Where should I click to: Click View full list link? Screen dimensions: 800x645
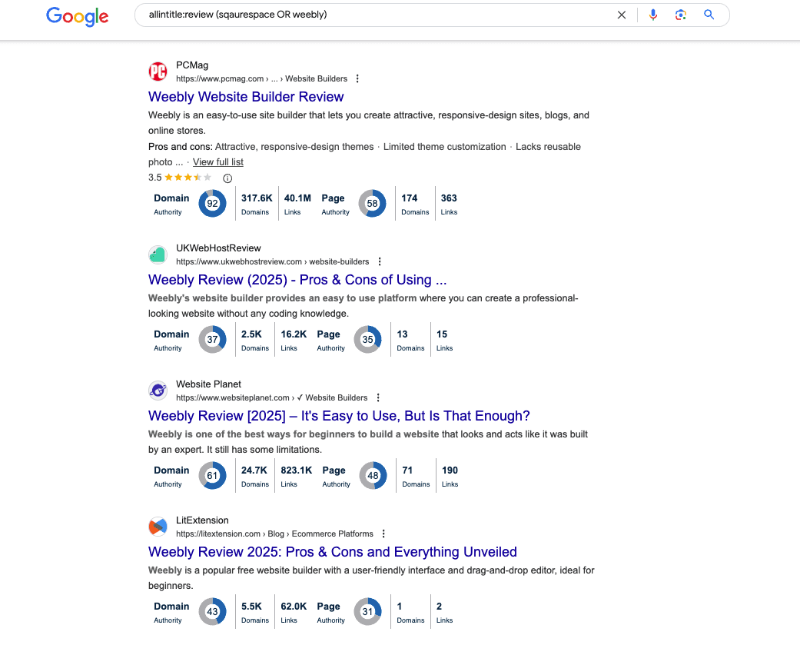pos(218,162)
